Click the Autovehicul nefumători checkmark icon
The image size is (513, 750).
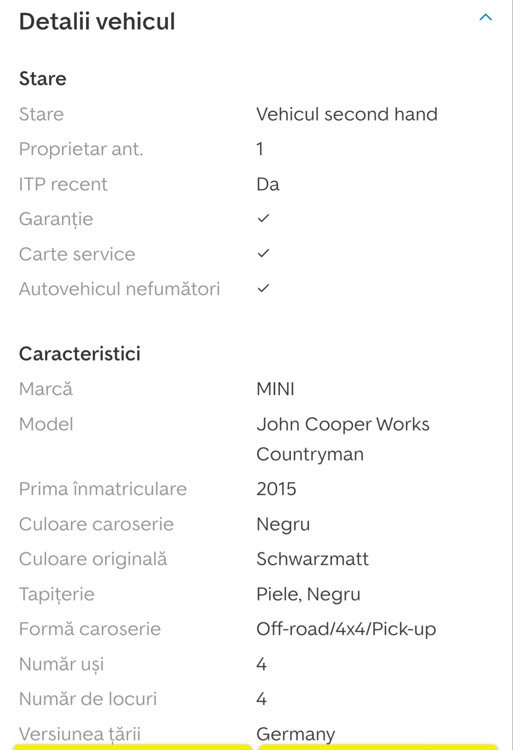tap(263, 289)
